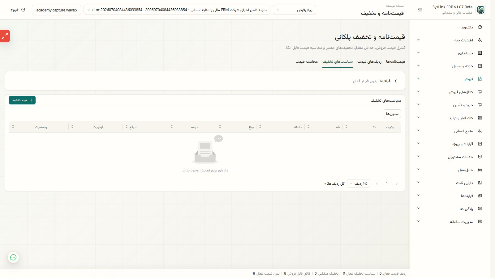Go to page 1 in pagination

(x=387, y=184)
